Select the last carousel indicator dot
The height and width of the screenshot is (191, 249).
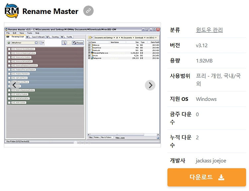pos(89,143)
